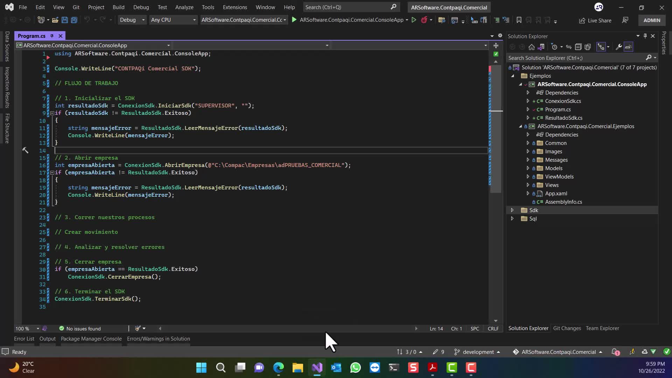The image size is (672, 378).
Task: Switch to the Git Changes tab
Action: [x=567, y=328]
